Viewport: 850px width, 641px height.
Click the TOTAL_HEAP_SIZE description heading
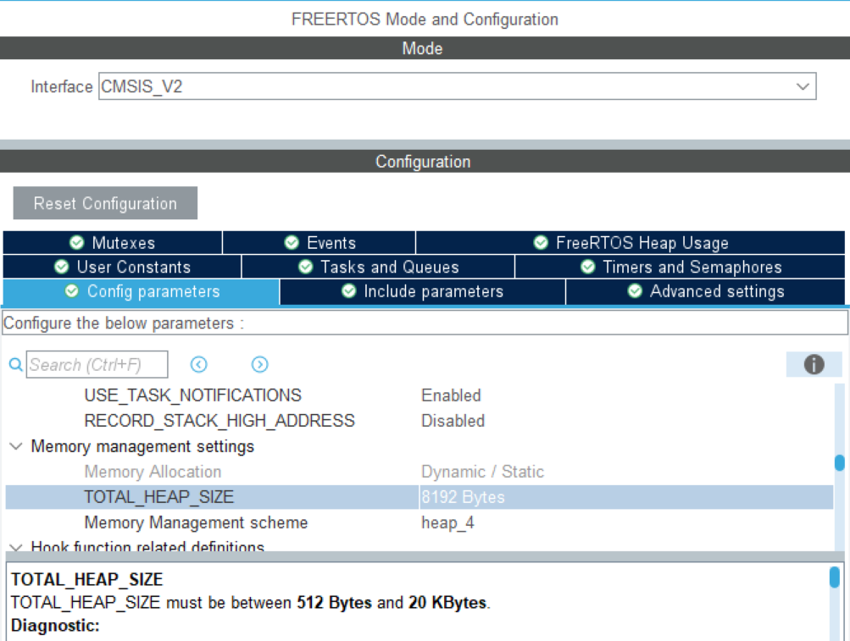[86, 580]
